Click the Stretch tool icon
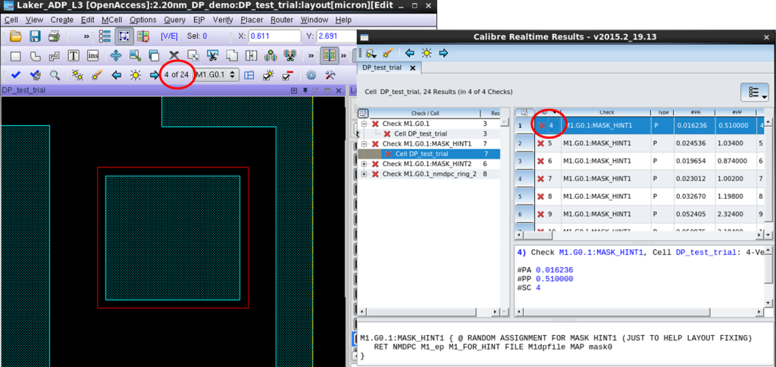Image resolution: width=776 pixels, height=367 pixels. (x=135, y=55)
